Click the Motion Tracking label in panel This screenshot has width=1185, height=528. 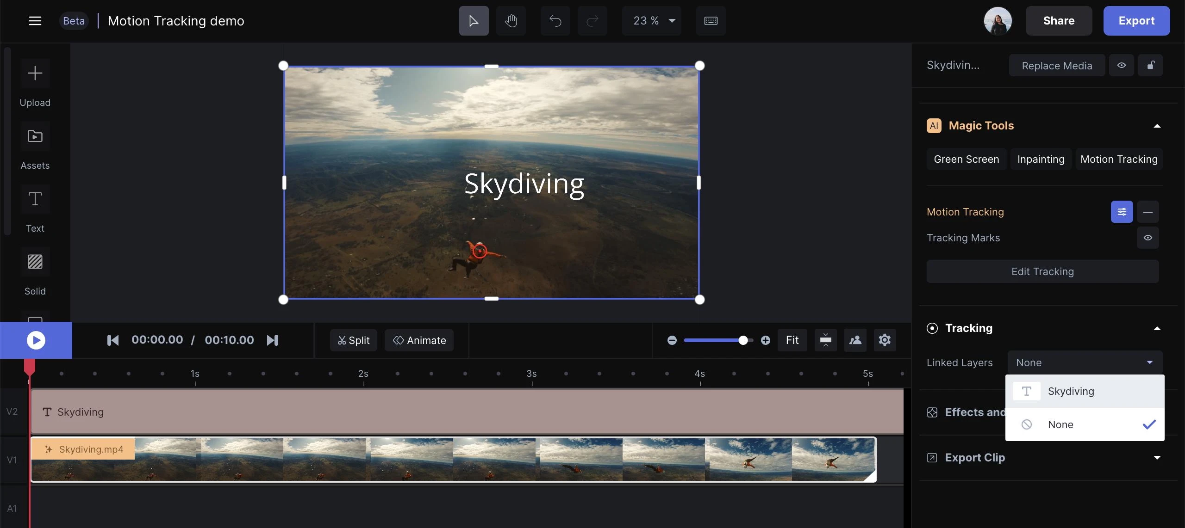pos(965,212)
